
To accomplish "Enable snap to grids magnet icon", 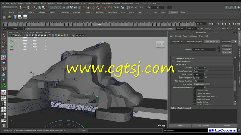I will (x=93, y=7).
